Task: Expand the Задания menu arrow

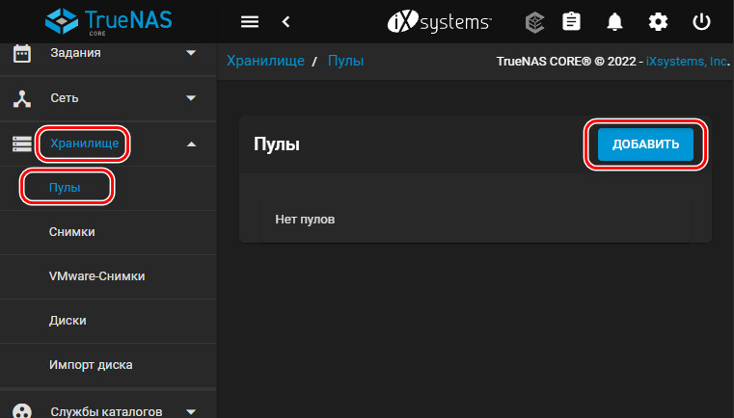Action: pyautogui.click(x=191, y=53)
